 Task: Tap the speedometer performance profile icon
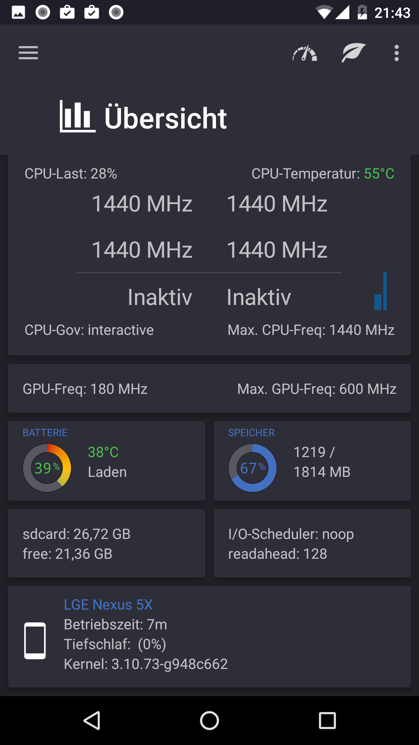[305, 54]
